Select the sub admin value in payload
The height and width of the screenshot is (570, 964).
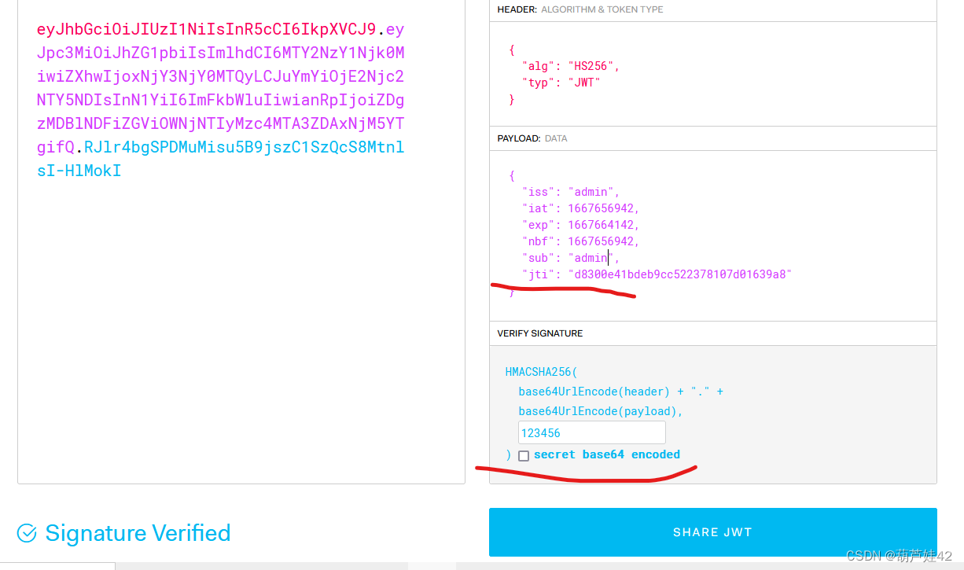pos(589,257)
